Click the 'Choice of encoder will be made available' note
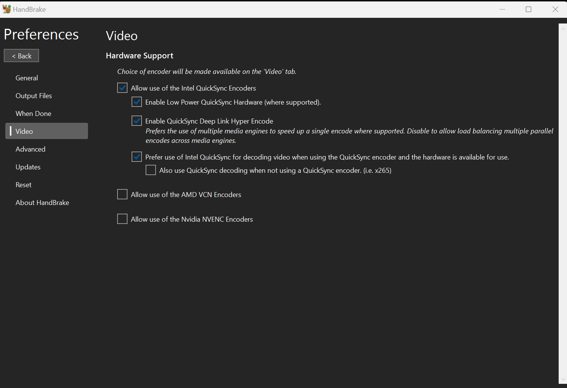The image size is (567, 388). click(x=207, y=72)
